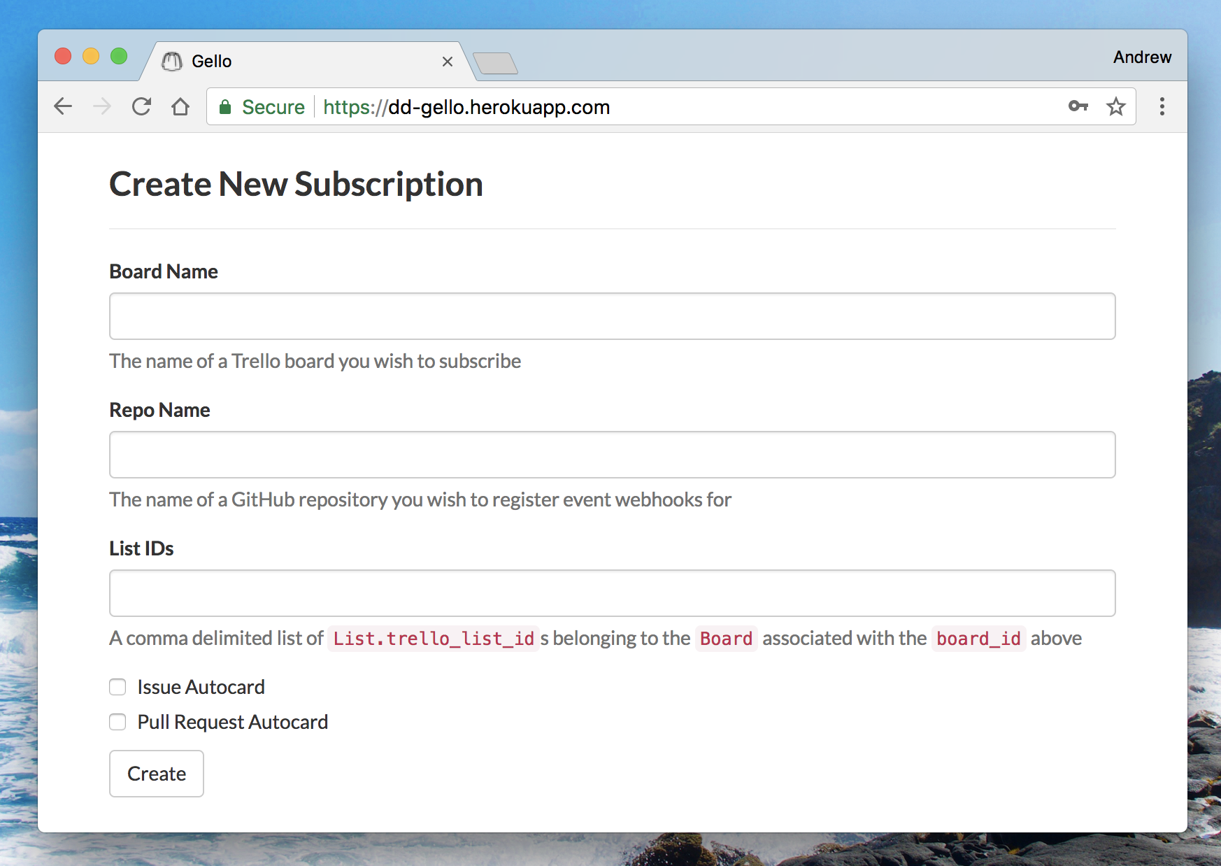
Task: Maximize the window with green button
Action: coord(119,56)
